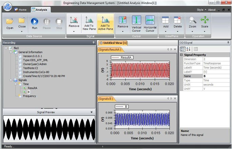
Task: Click the Run playback button
Action: pyautogui.click(x=35, y=24)
